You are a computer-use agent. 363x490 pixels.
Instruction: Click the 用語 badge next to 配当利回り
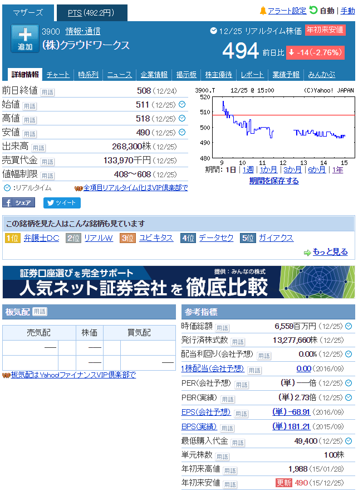tap(264, 356)
